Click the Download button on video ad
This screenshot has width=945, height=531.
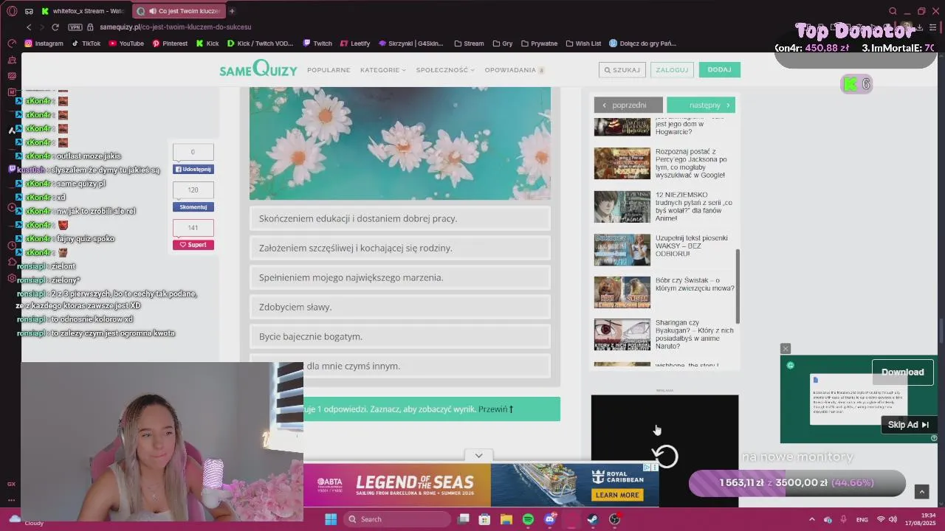(x=902, y=372)
